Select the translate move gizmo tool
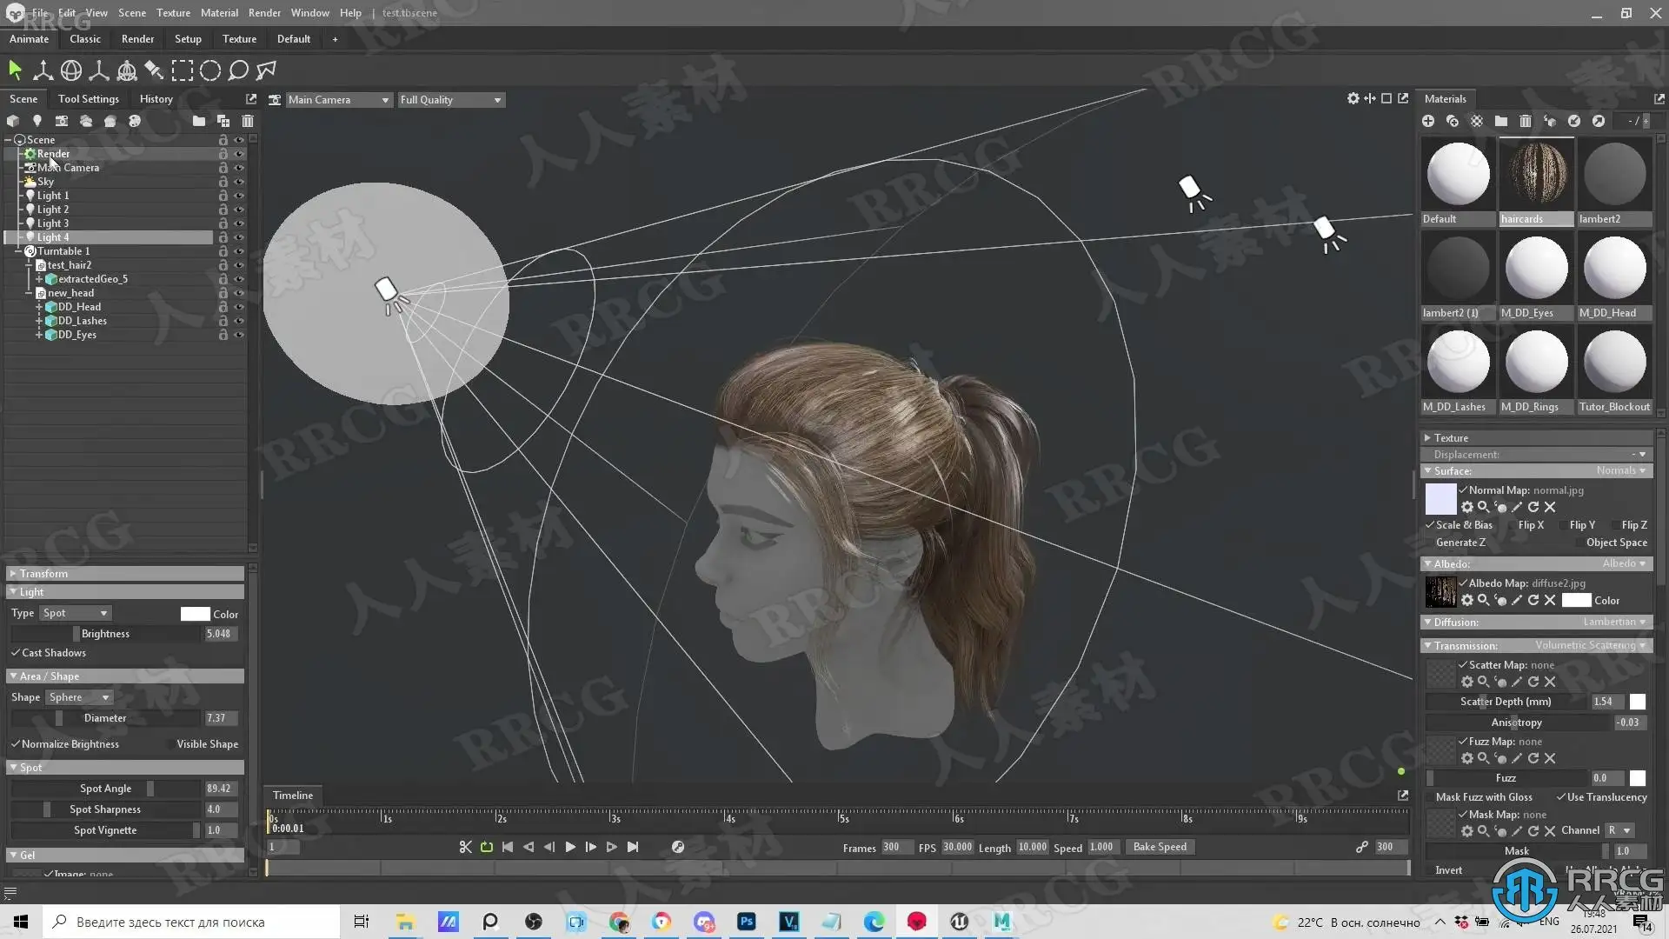This screenshot has width=1669, height=939. [43, 70]
